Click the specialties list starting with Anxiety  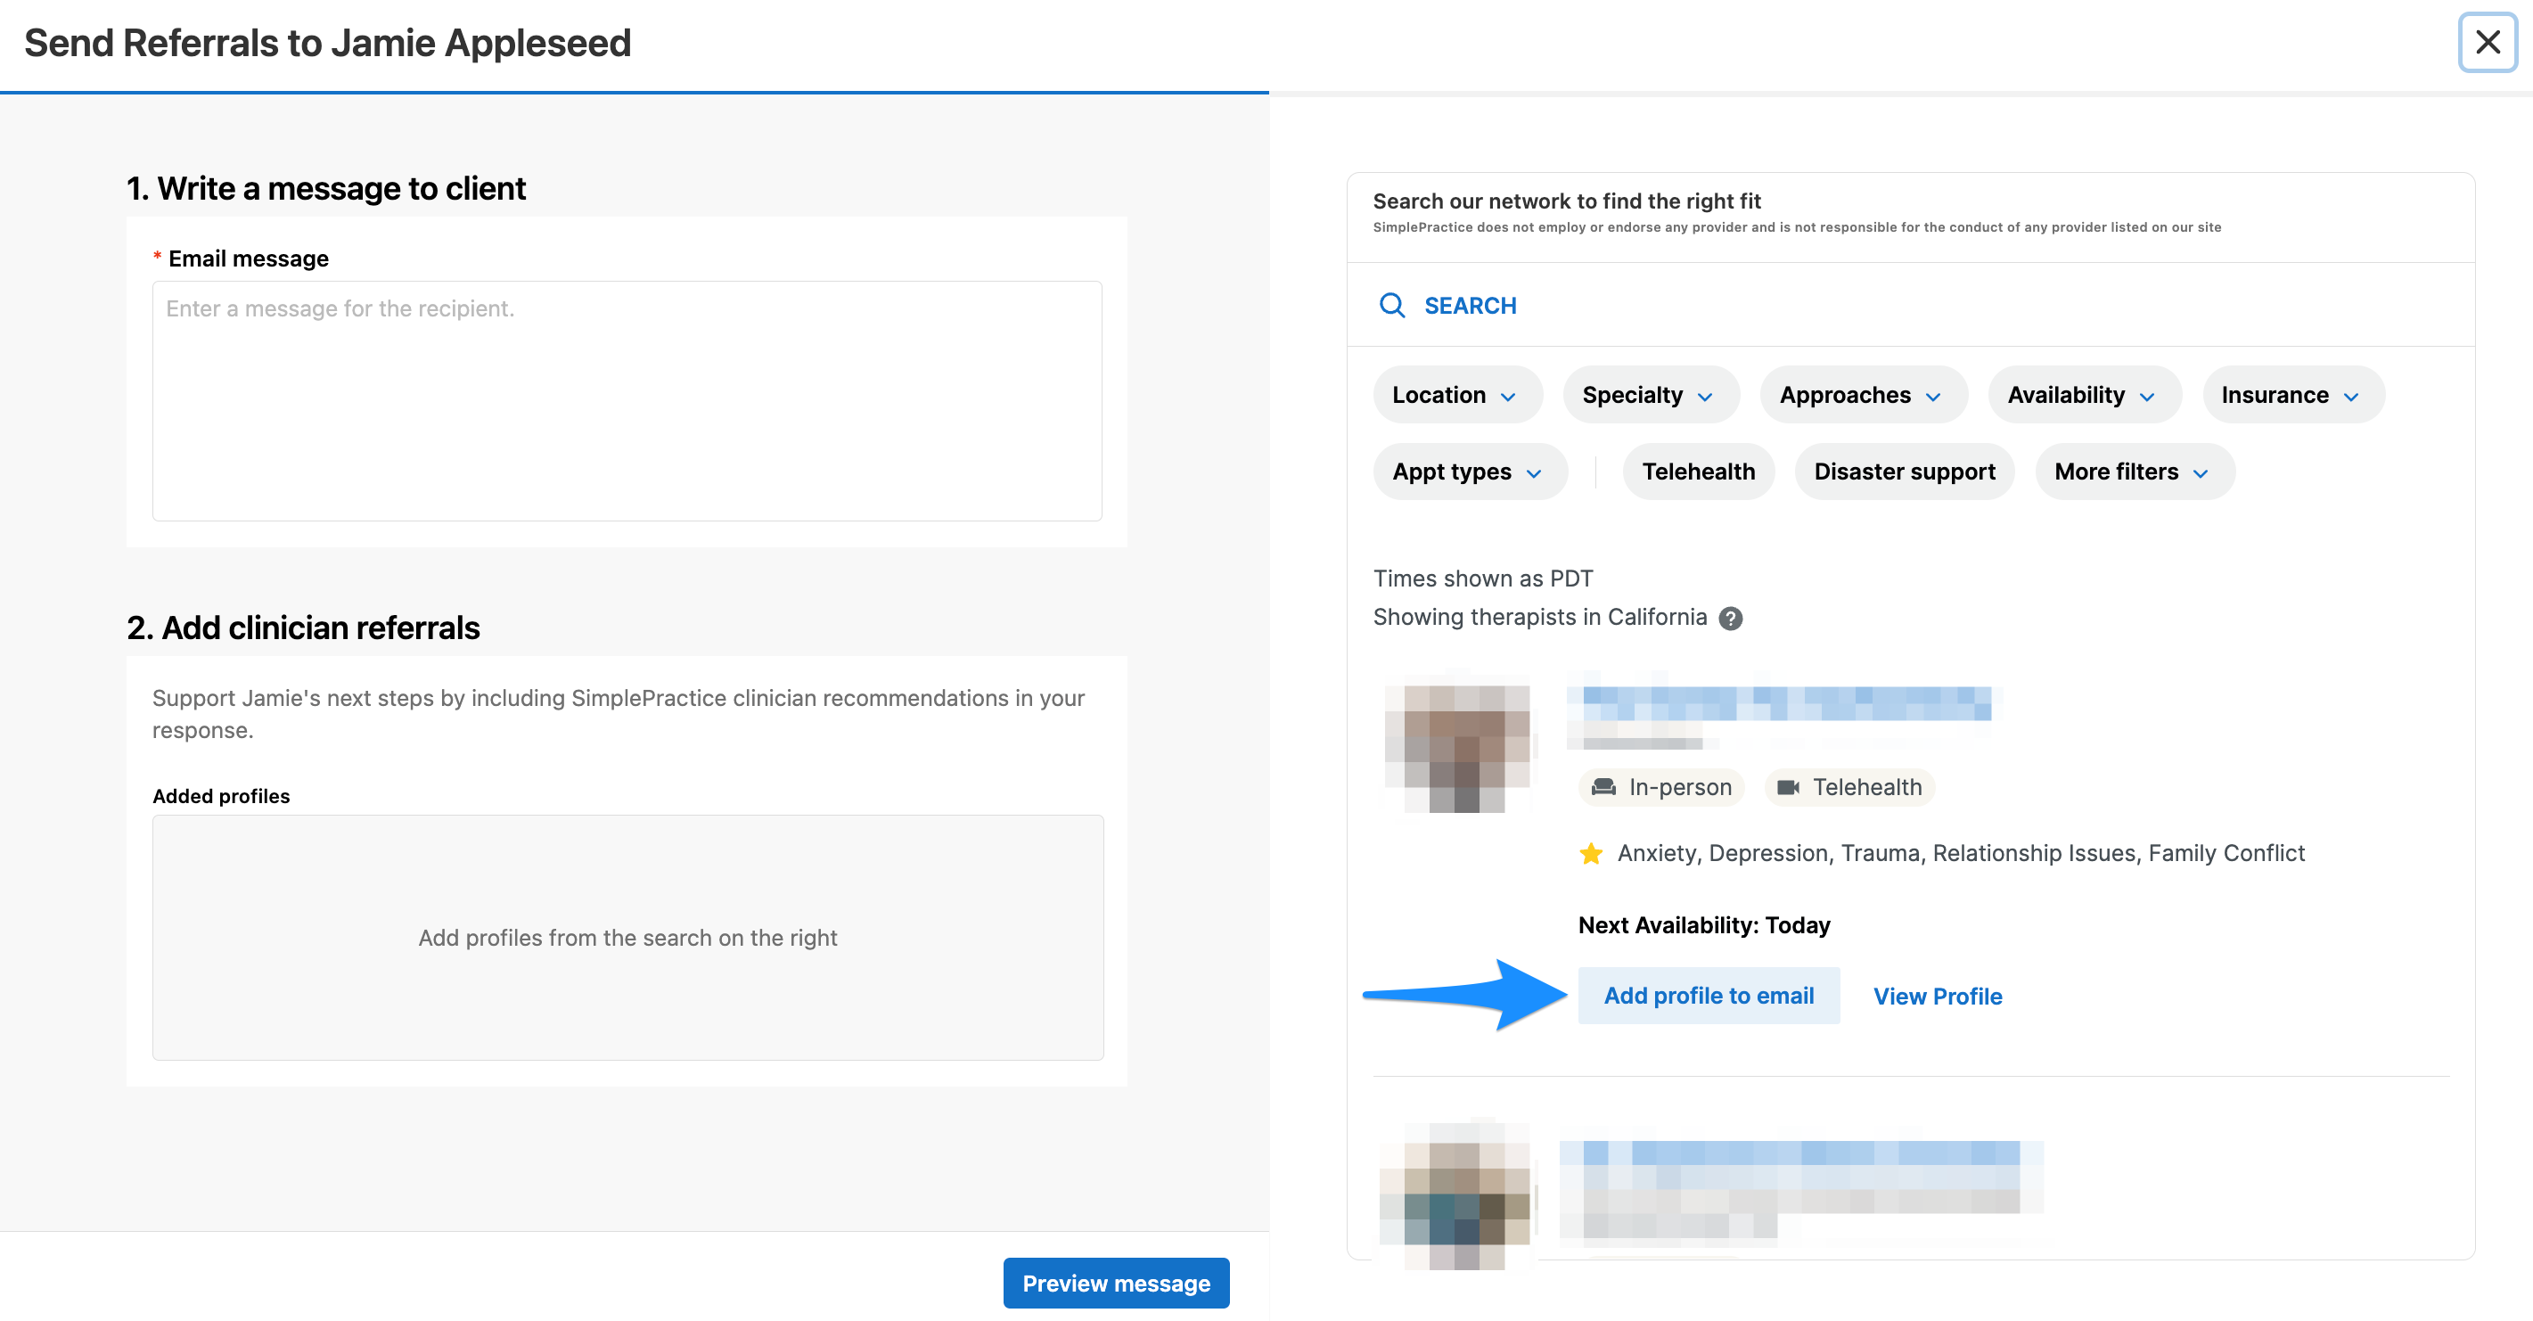pyautogui.click(x=1961, y=853)
